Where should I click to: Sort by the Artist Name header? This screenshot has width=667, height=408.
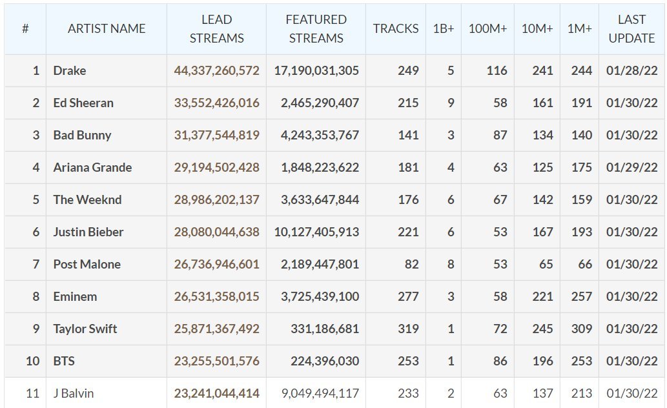[107, 29]
